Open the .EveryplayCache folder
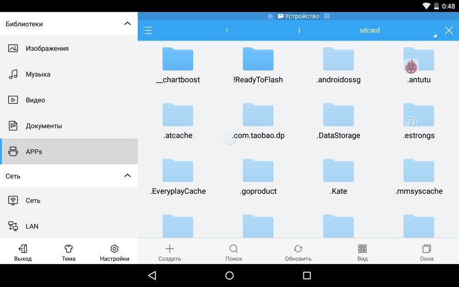The width and height of the screenshot is (459, 287). 178,177
